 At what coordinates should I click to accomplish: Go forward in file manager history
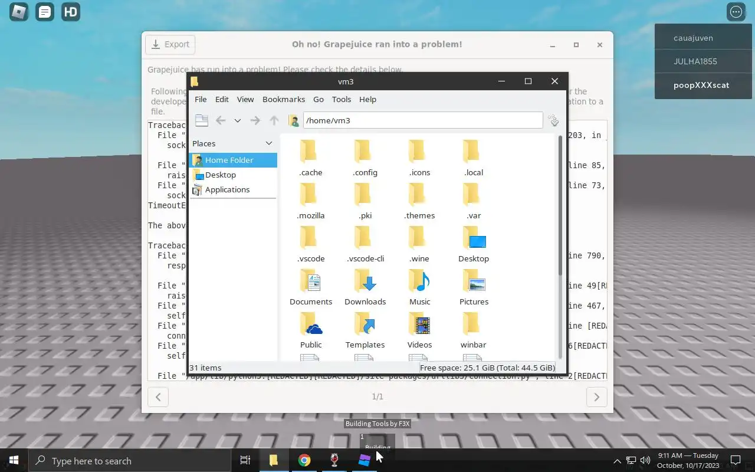click(x=255, y=120)
